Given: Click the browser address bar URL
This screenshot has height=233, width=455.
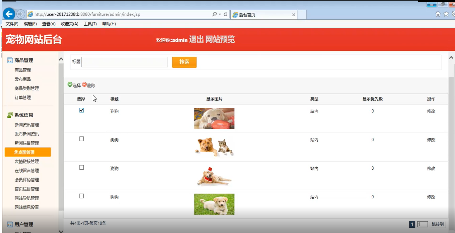Looking at the screenshot, I should 87,14.
